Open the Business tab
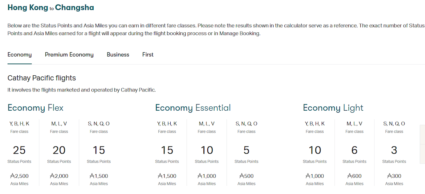Image resolution: width=425 pixels, height=194 pixels. (x=118, y=55)
